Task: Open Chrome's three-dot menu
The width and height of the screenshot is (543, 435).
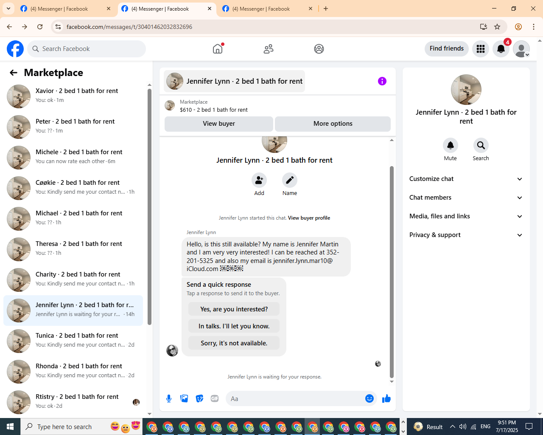Action: (534, 27)
